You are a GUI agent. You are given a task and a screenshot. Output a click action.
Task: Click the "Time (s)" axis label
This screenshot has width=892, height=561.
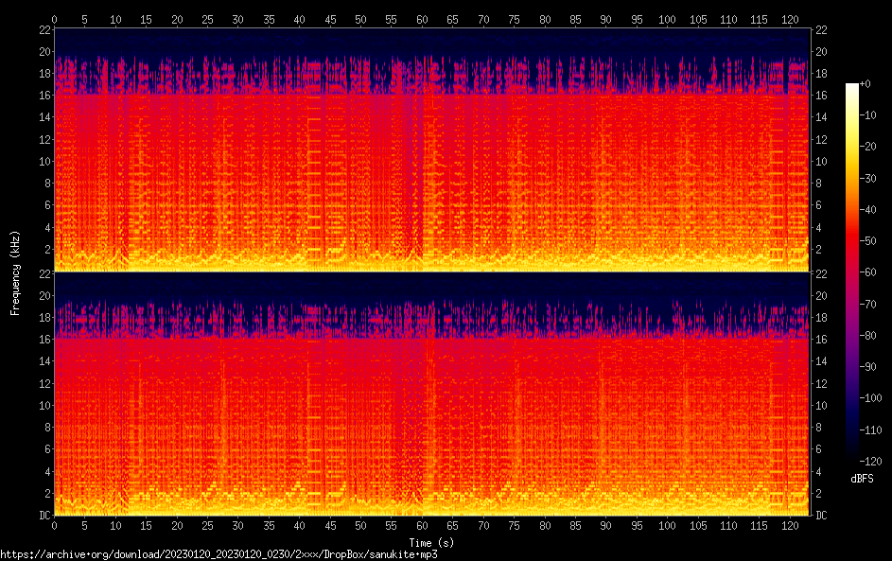pyautogui.click(x=431, y=542)
